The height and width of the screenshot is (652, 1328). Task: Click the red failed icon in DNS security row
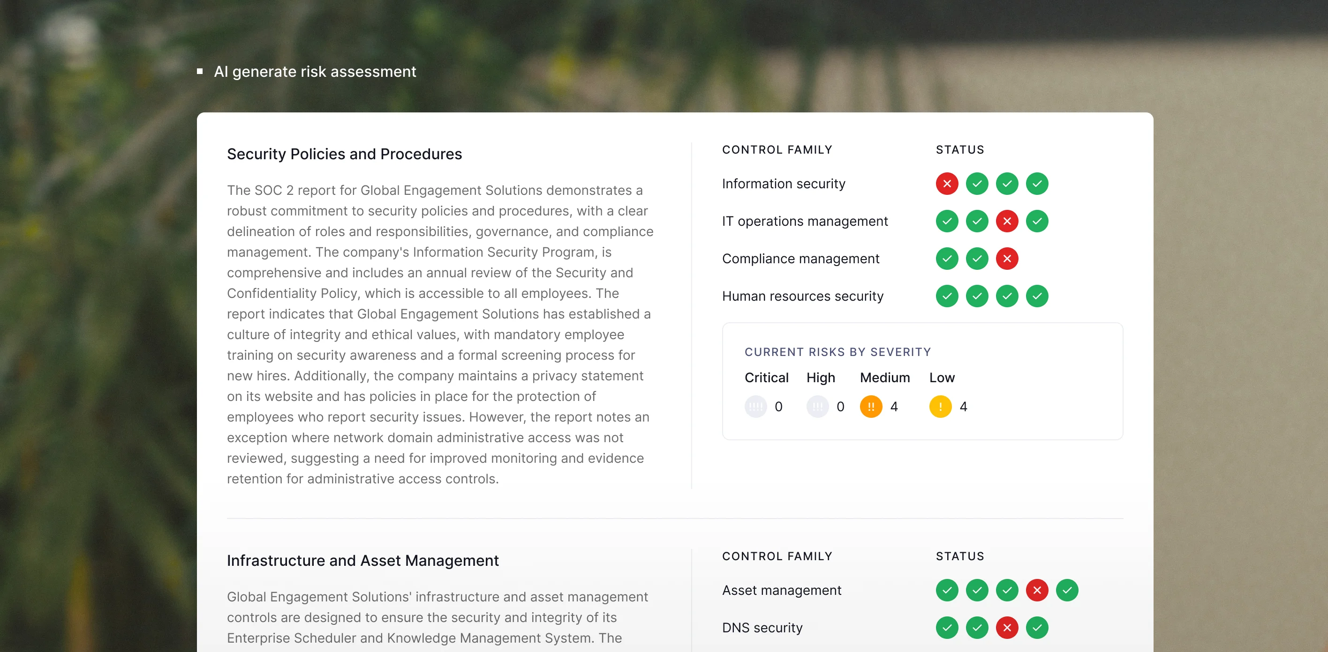[1007, 628]
